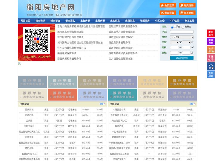Open link 廉租住房保障办法
Screen dimensions: 215x161
(67, 53)
